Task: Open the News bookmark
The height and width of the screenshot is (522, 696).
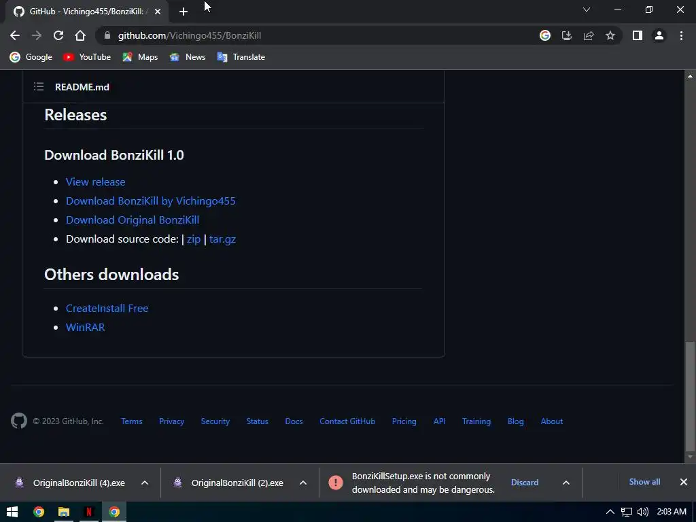Action: [x=188, y=57]
